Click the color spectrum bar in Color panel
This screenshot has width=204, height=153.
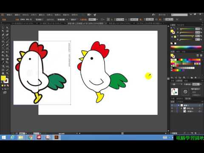(186, 47)
